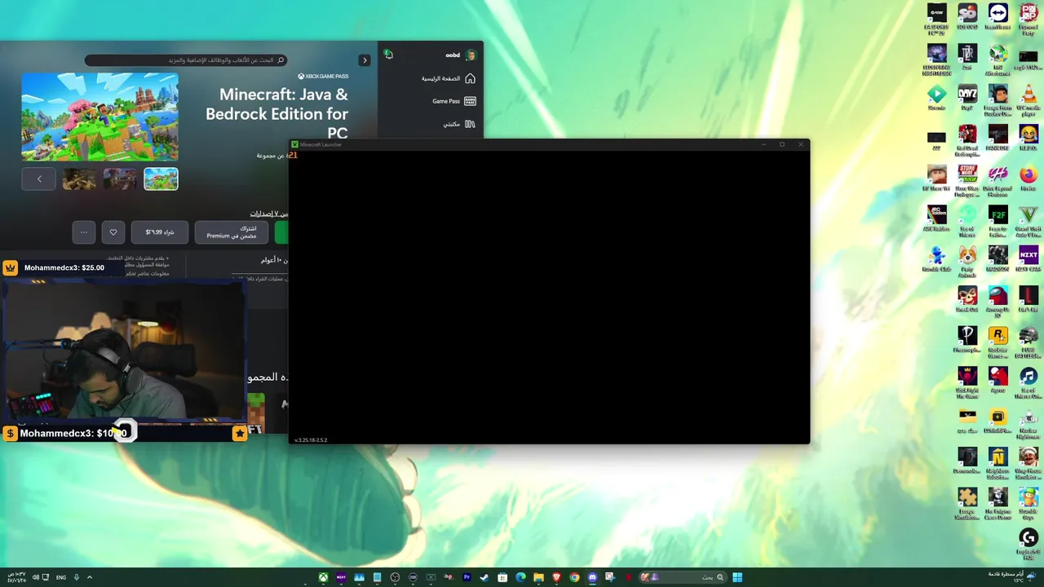This screenshot has width=1044, height=587.
Task: Open Windows Start menu
Action: (737, 577)
